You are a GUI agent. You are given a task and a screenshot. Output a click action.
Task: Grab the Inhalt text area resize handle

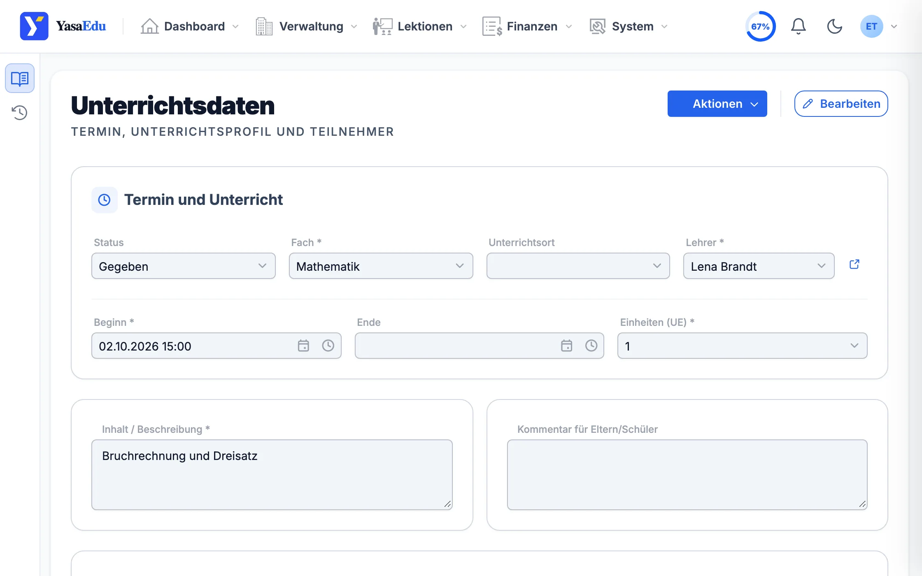[448, 504]
